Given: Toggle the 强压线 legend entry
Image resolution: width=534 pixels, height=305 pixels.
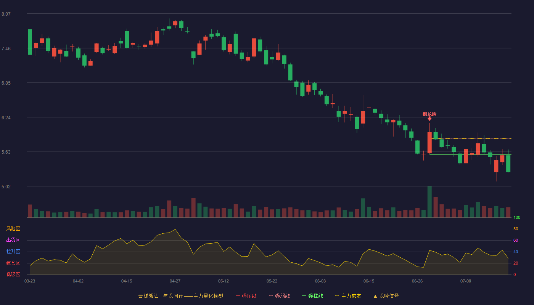Looking at the screenshot, I should (x=246, y=296).
